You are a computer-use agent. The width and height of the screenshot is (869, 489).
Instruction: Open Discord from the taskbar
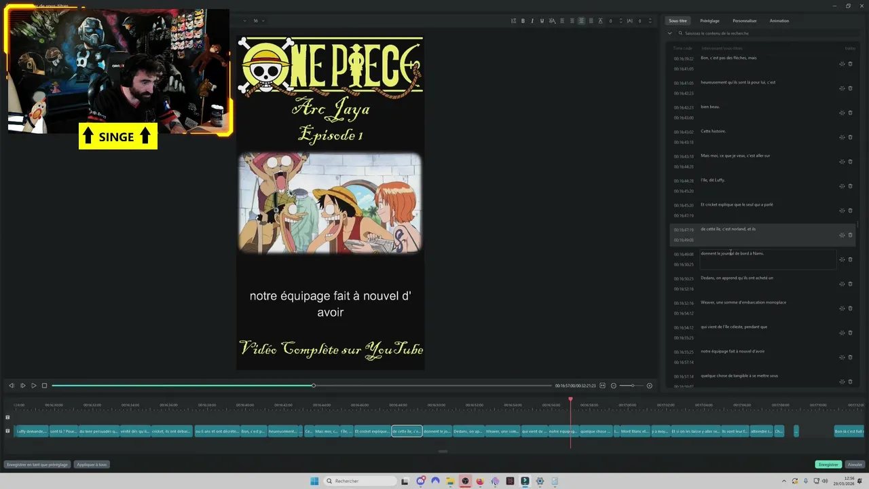click(421, 481)
